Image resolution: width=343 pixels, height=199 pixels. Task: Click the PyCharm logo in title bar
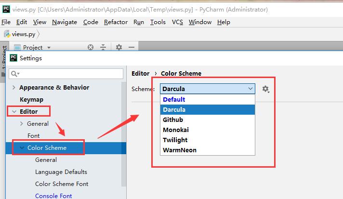pyautogui.click(x=6, y=9)
